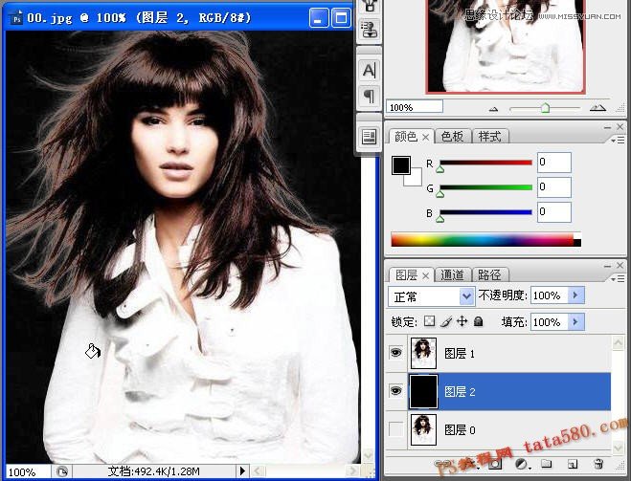Click zoom in icon in Navigator
The width and height of the screenshot is (631, 481).
tap(597, 108)
